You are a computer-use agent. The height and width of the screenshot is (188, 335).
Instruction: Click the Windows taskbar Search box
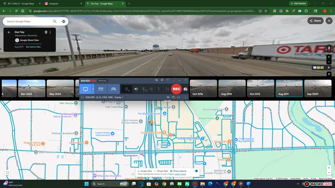point(110,184)
